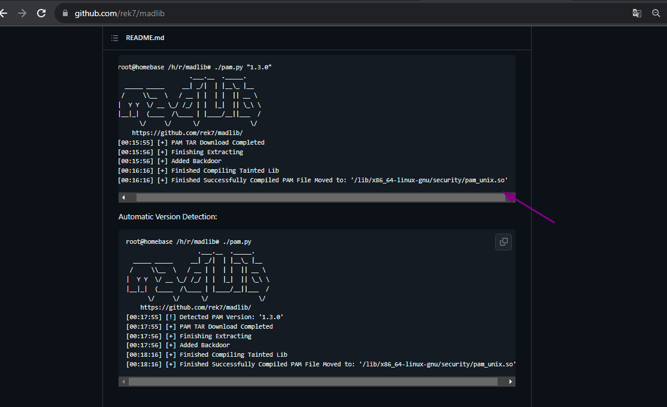
Task: Click the browser forward arrow
Action: click(x=22, y=13)
